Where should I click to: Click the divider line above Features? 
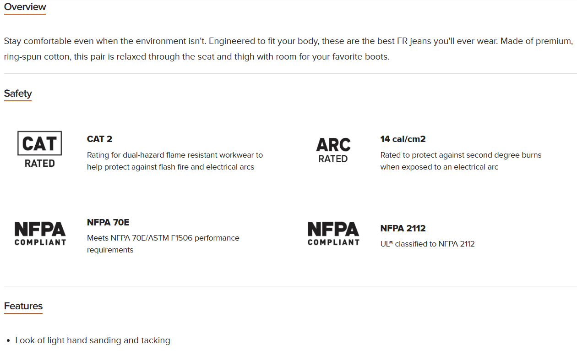tap(290, 286)
